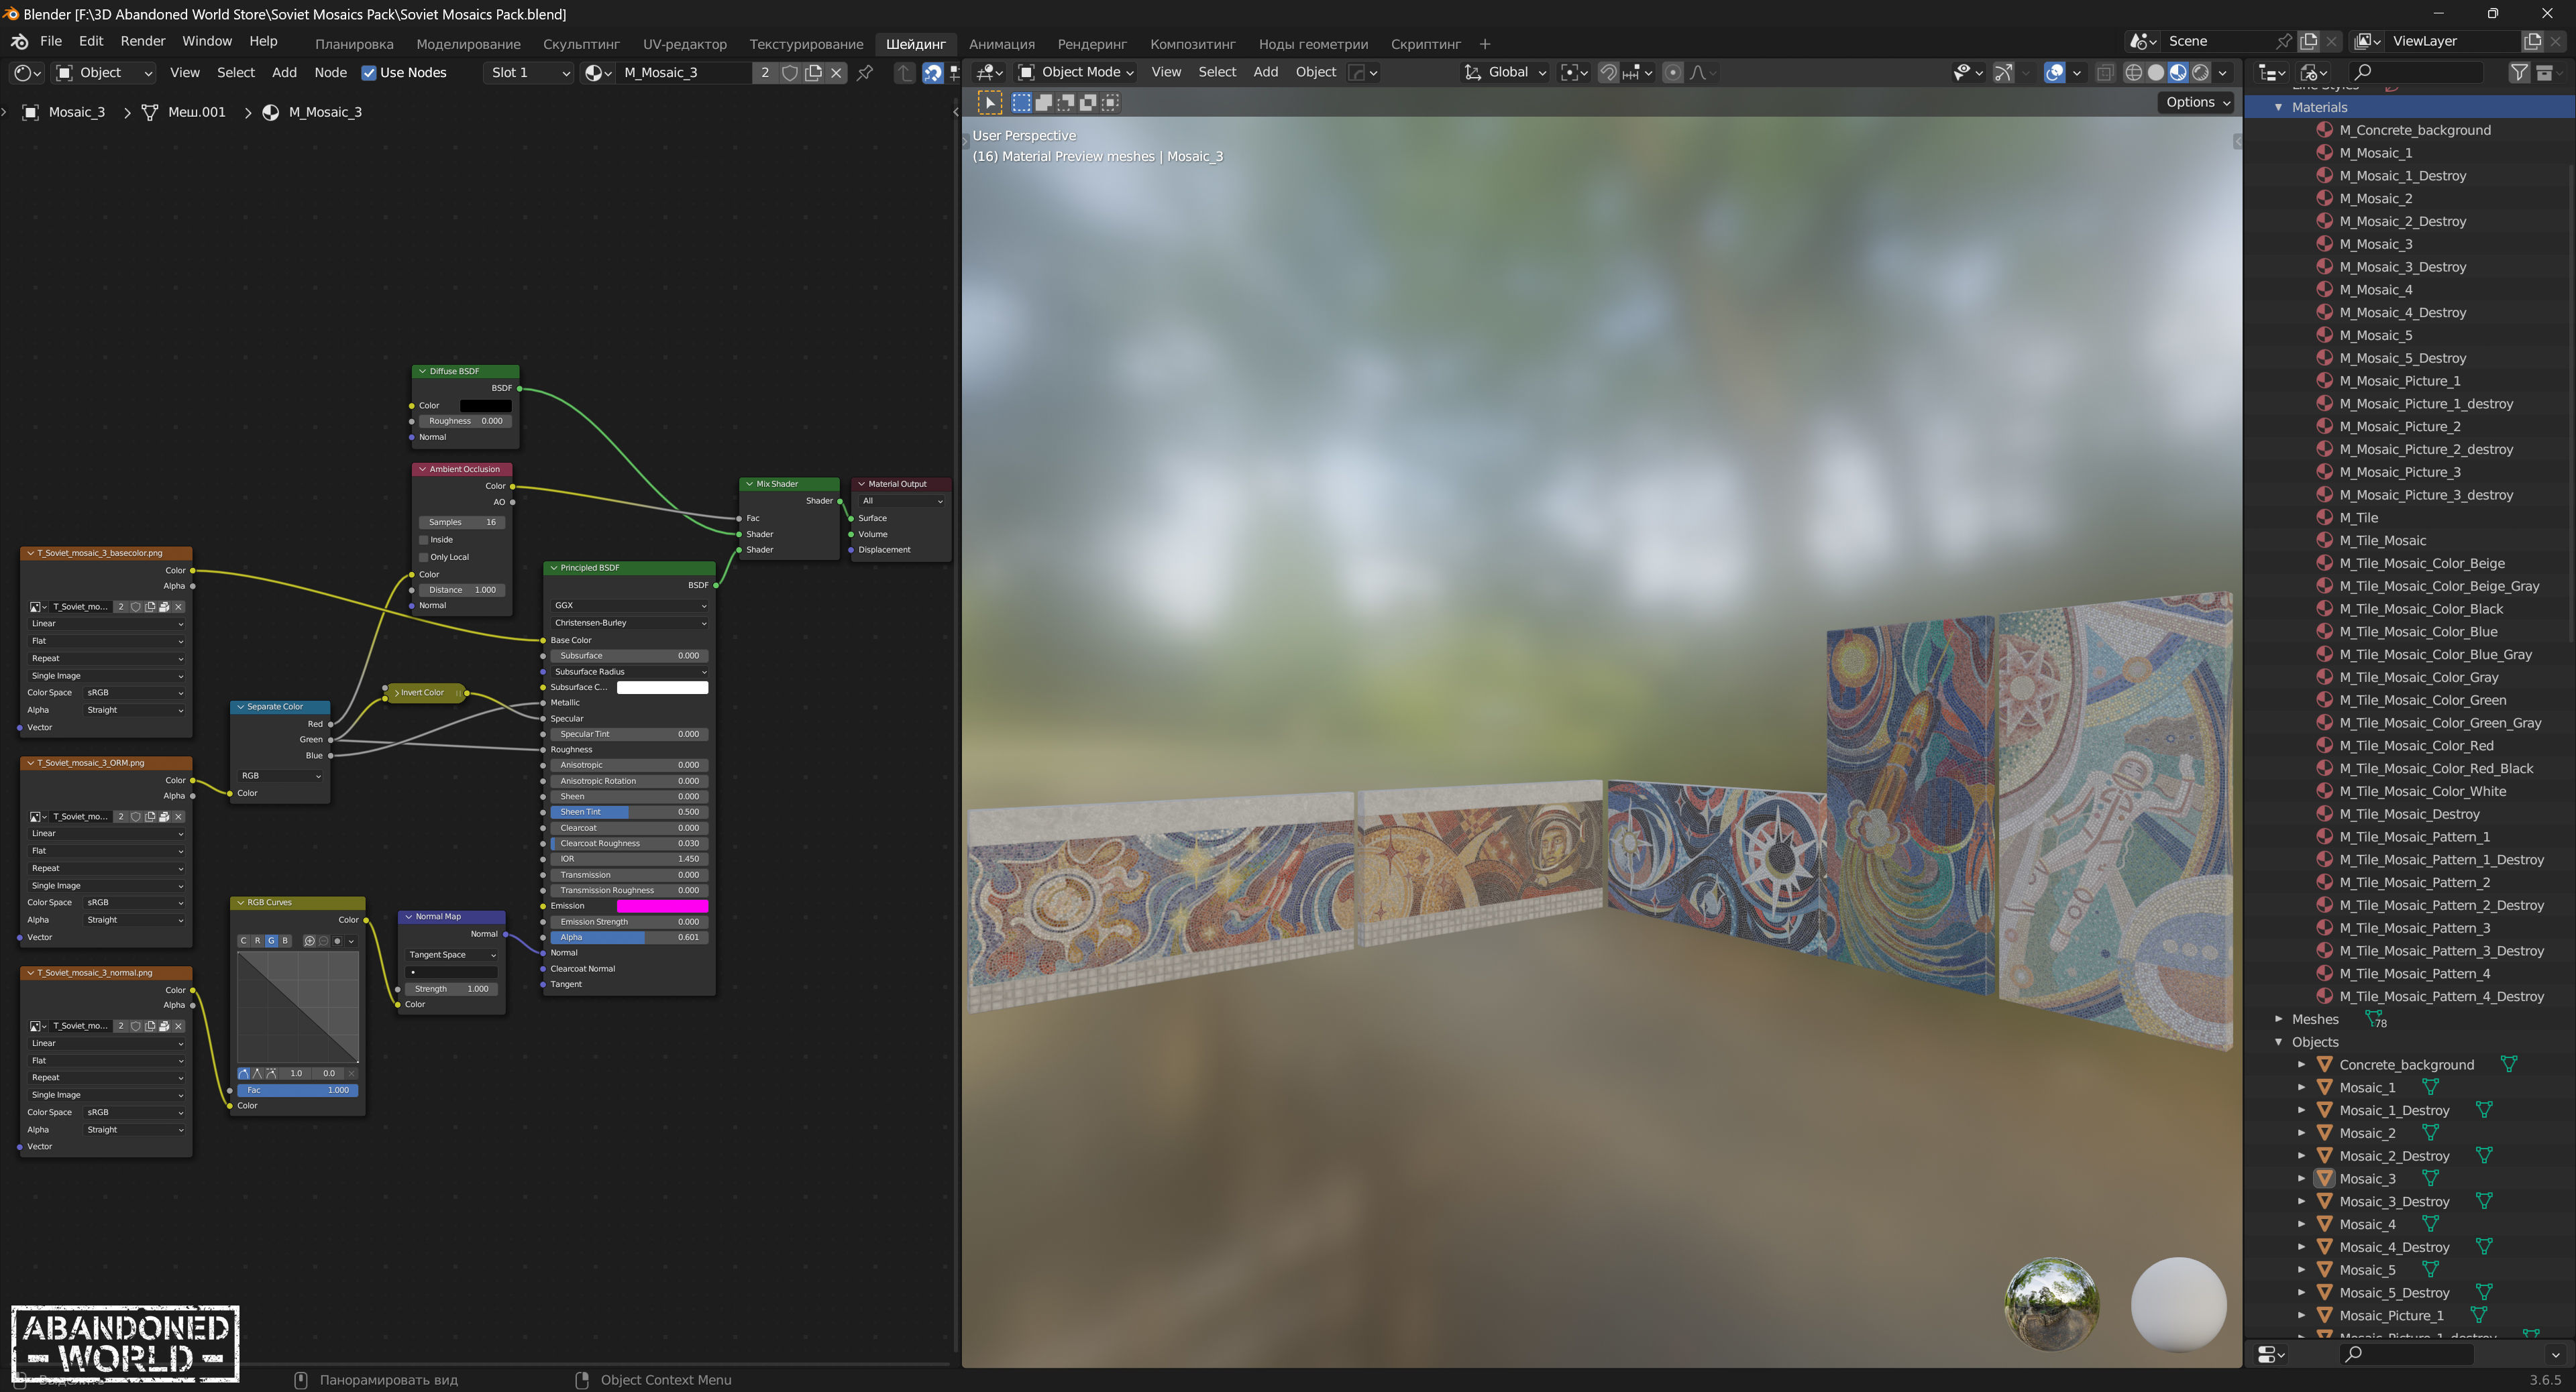The image size is (2576, 1392).
Task: Switch viewport to rendered shading mode
Action: click(2200, 72)
